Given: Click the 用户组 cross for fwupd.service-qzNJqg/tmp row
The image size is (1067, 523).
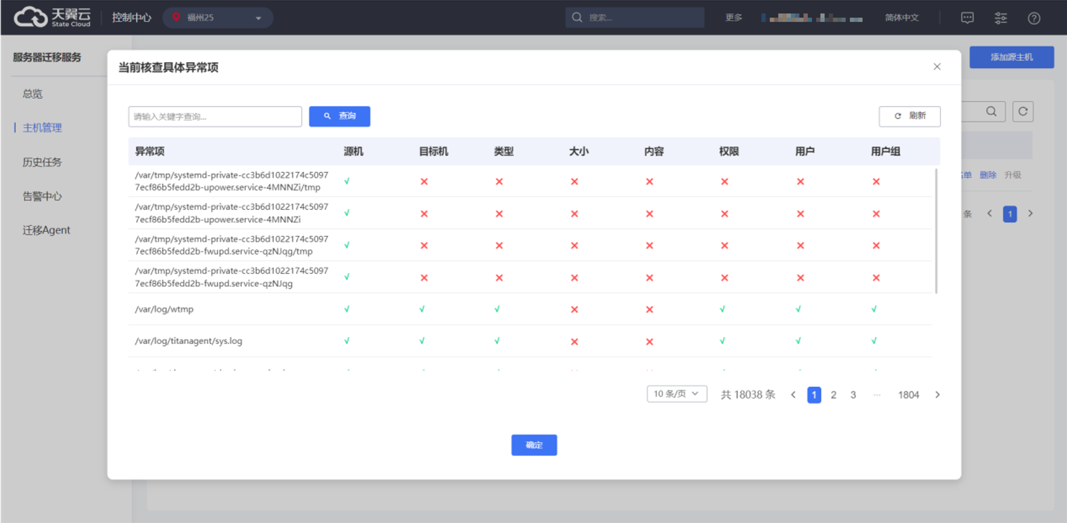Looking at the screenshot, I should 876,246.
